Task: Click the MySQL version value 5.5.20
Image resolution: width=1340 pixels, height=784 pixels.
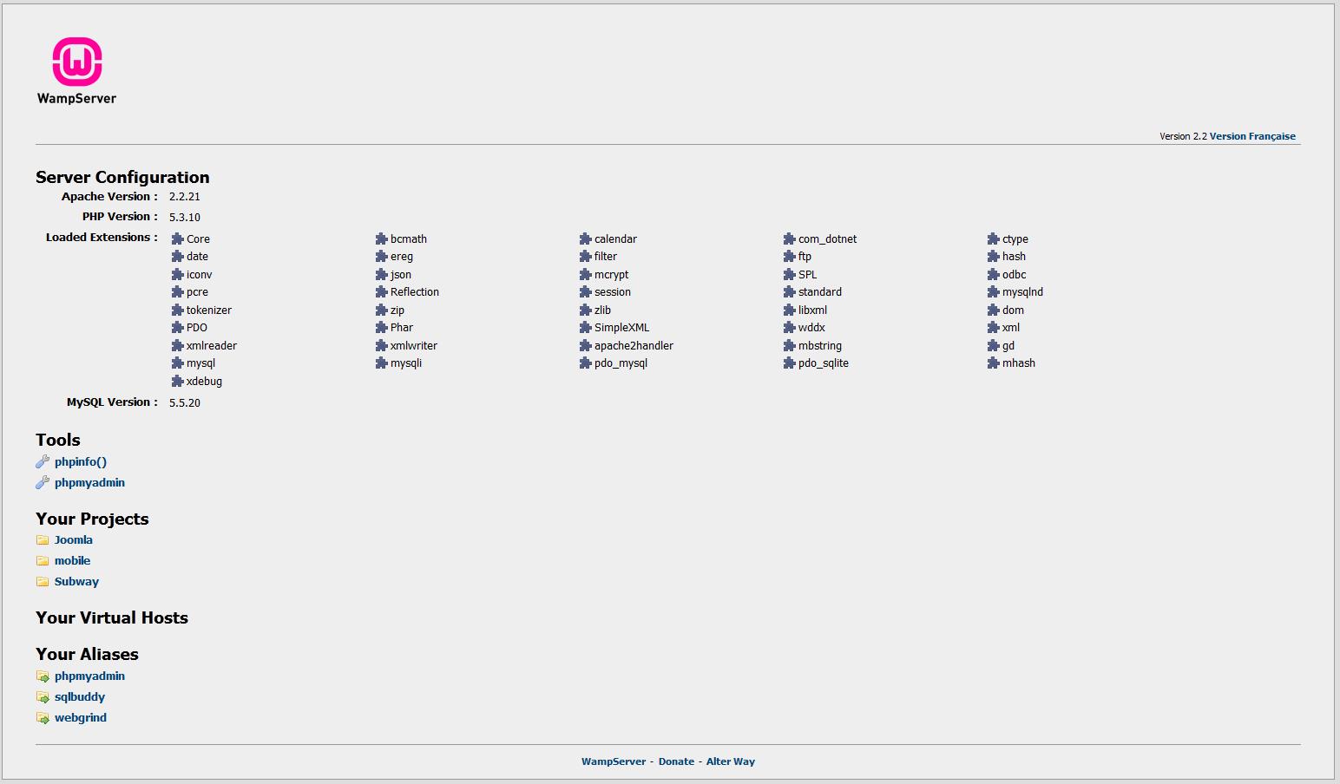Action: (x=185, y=402)
